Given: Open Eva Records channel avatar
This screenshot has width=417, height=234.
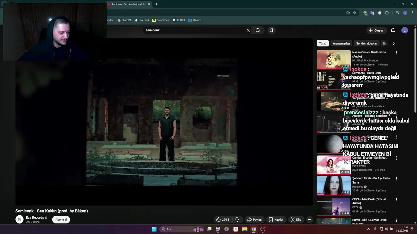Looking at the screenshot, I should [20, 219].
